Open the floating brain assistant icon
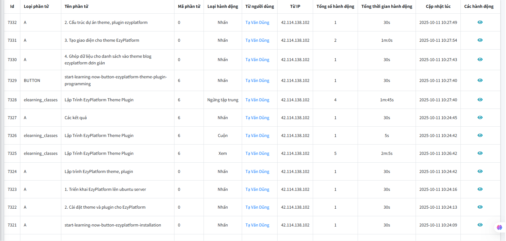 499,227
